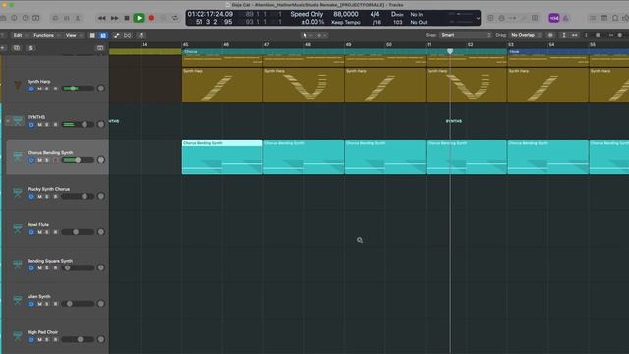Toggle the Show Automation button

(x=116, y=35)
